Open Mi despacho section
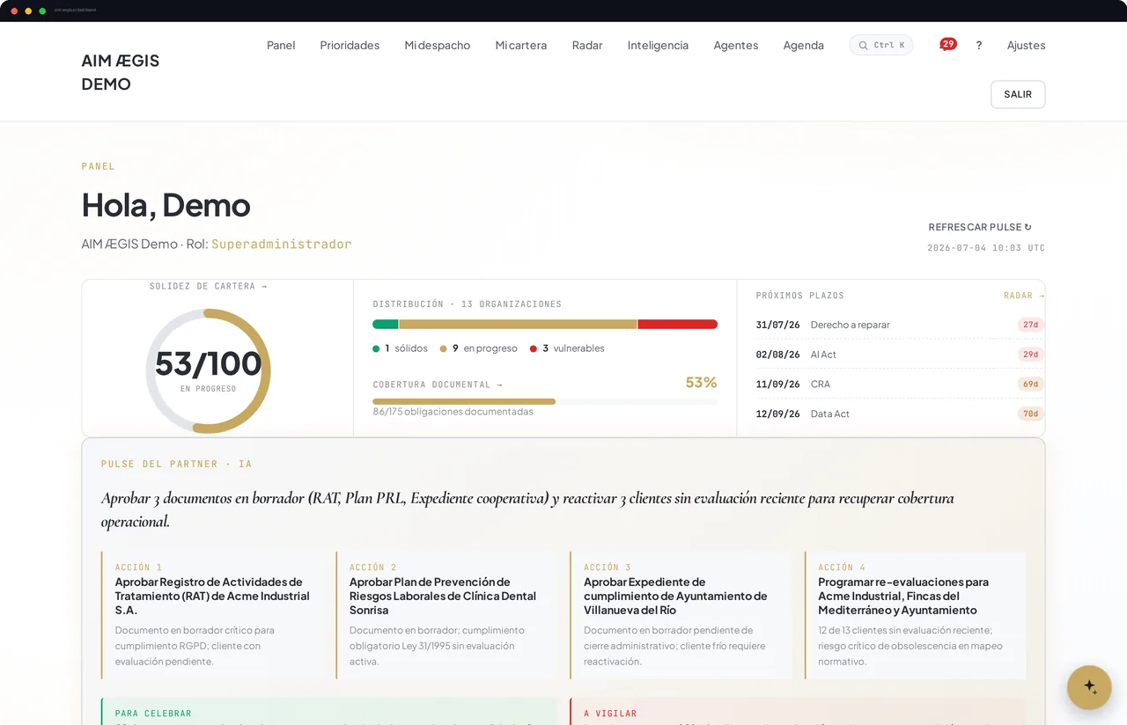The height and width of the screenshot is (725, 1127). click(x=438, y=45)
